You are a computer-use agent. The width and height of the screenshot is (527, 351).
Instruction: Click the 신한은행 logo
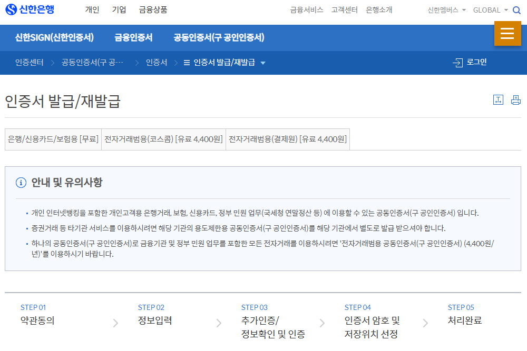30,9
